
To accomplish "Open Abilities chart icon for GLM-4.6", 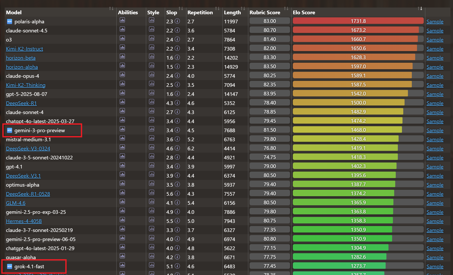I will coord(122,202).
